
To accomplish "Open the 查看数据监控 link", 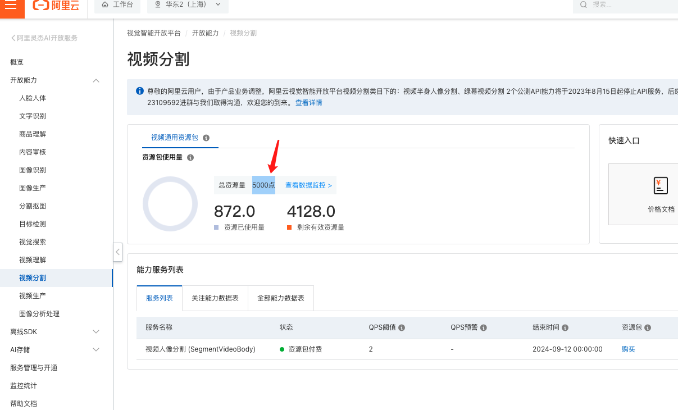I will point(308,185).
